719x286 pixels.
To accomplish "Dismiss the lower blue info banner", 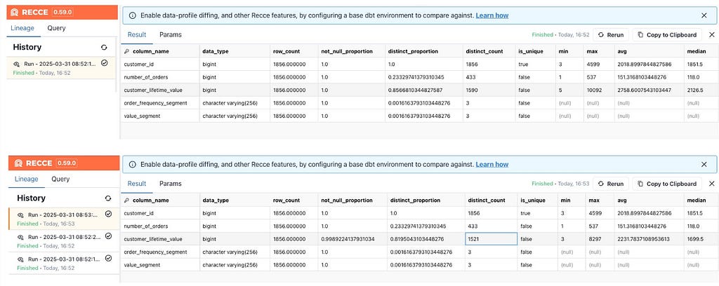I will pyautogui.click(x=704, y=164).
